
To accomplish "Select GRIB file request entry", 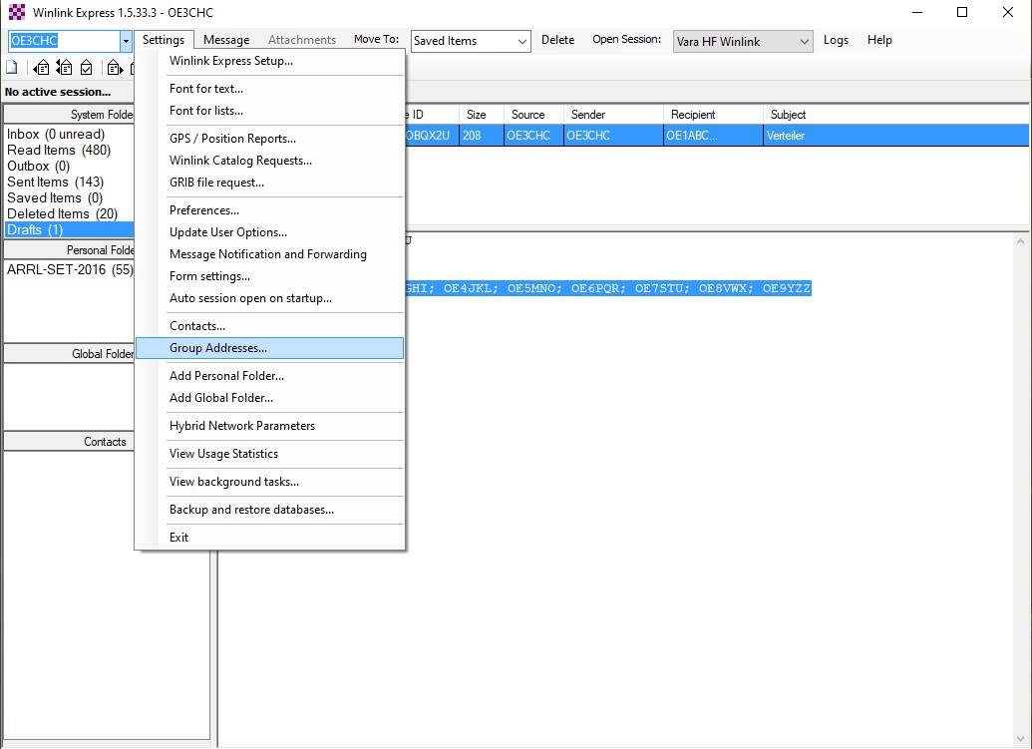I will click(270, 183).
